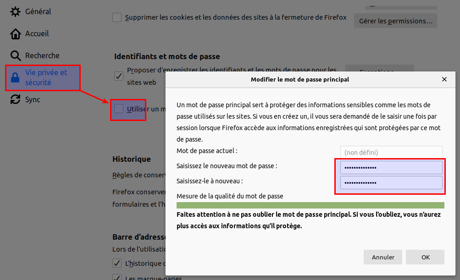This screenshot has width=460, height=280.
Task: Click the partially hidden Exceptions button
Action: (379, 68)
